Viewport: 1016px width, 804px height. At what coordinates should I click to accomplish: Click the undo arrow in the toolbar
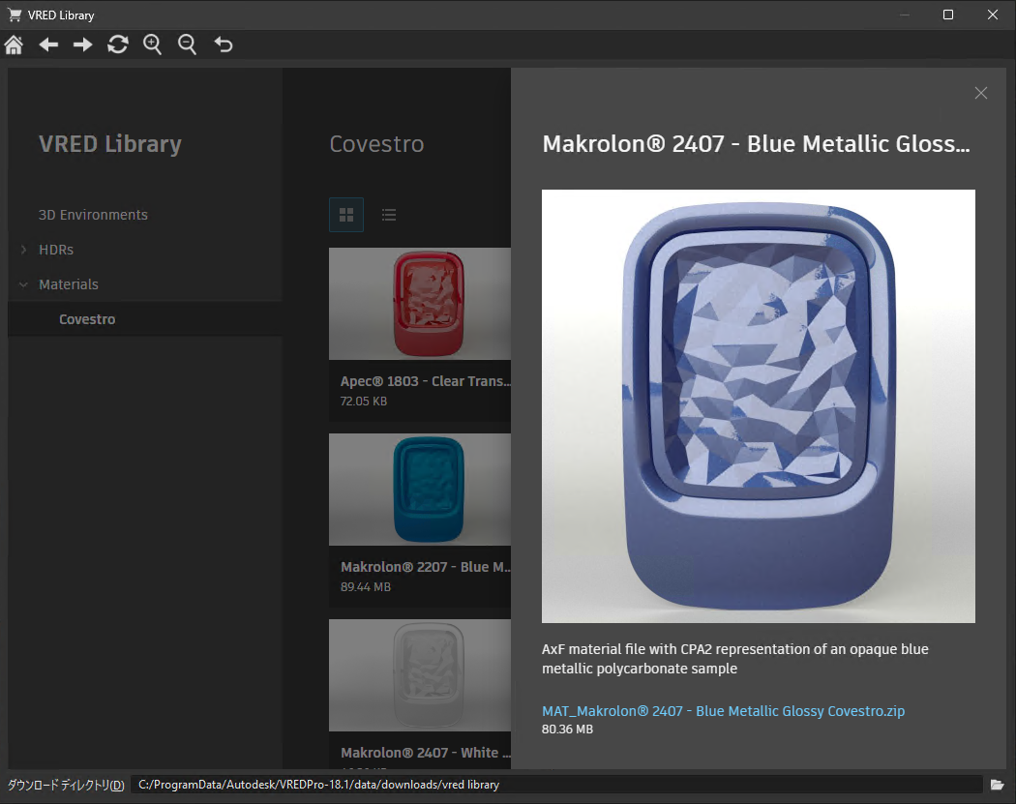point(223,45)
